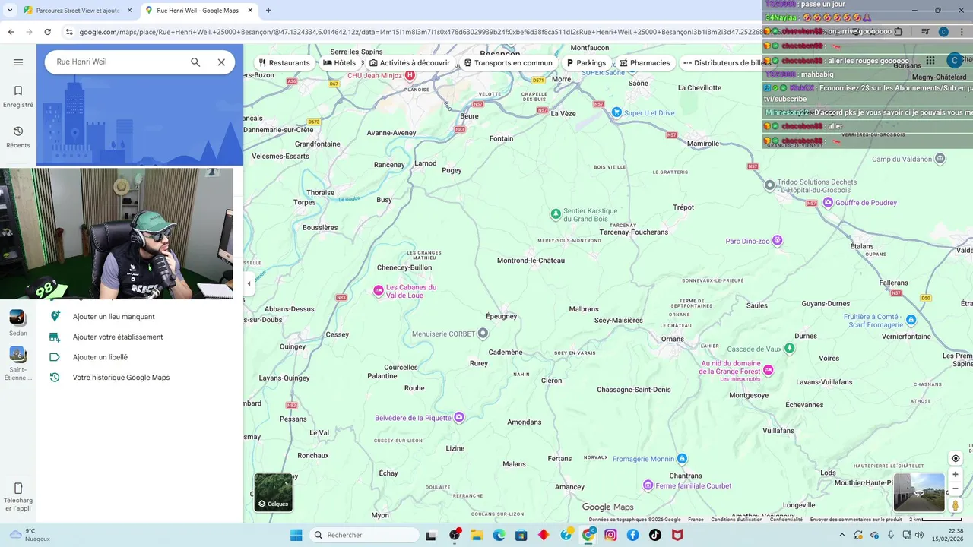Click the Super U et Drive marker
The image size is (973, 547).
point(616,112)
